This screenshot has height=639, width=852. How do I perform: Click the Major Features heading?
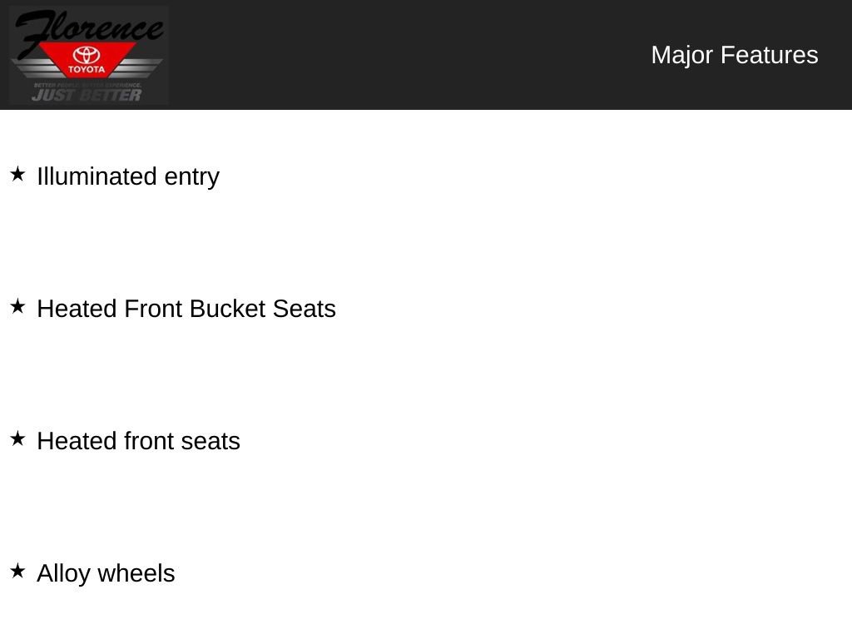(x=734, y=55)
